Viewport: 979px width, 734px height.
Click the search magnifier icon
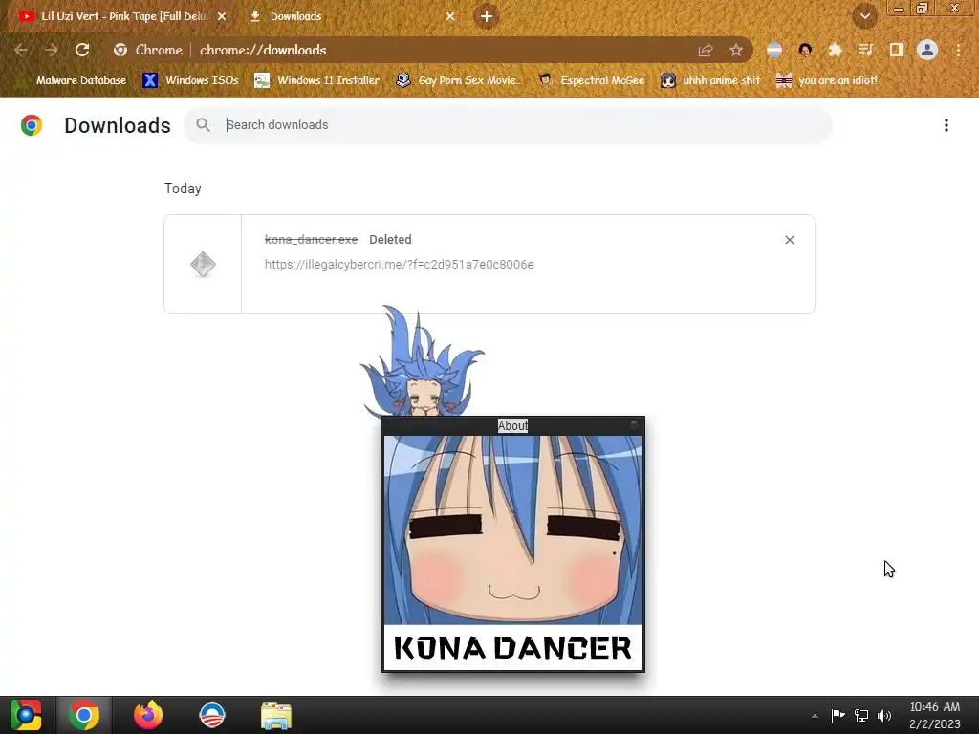pos(203,125)
